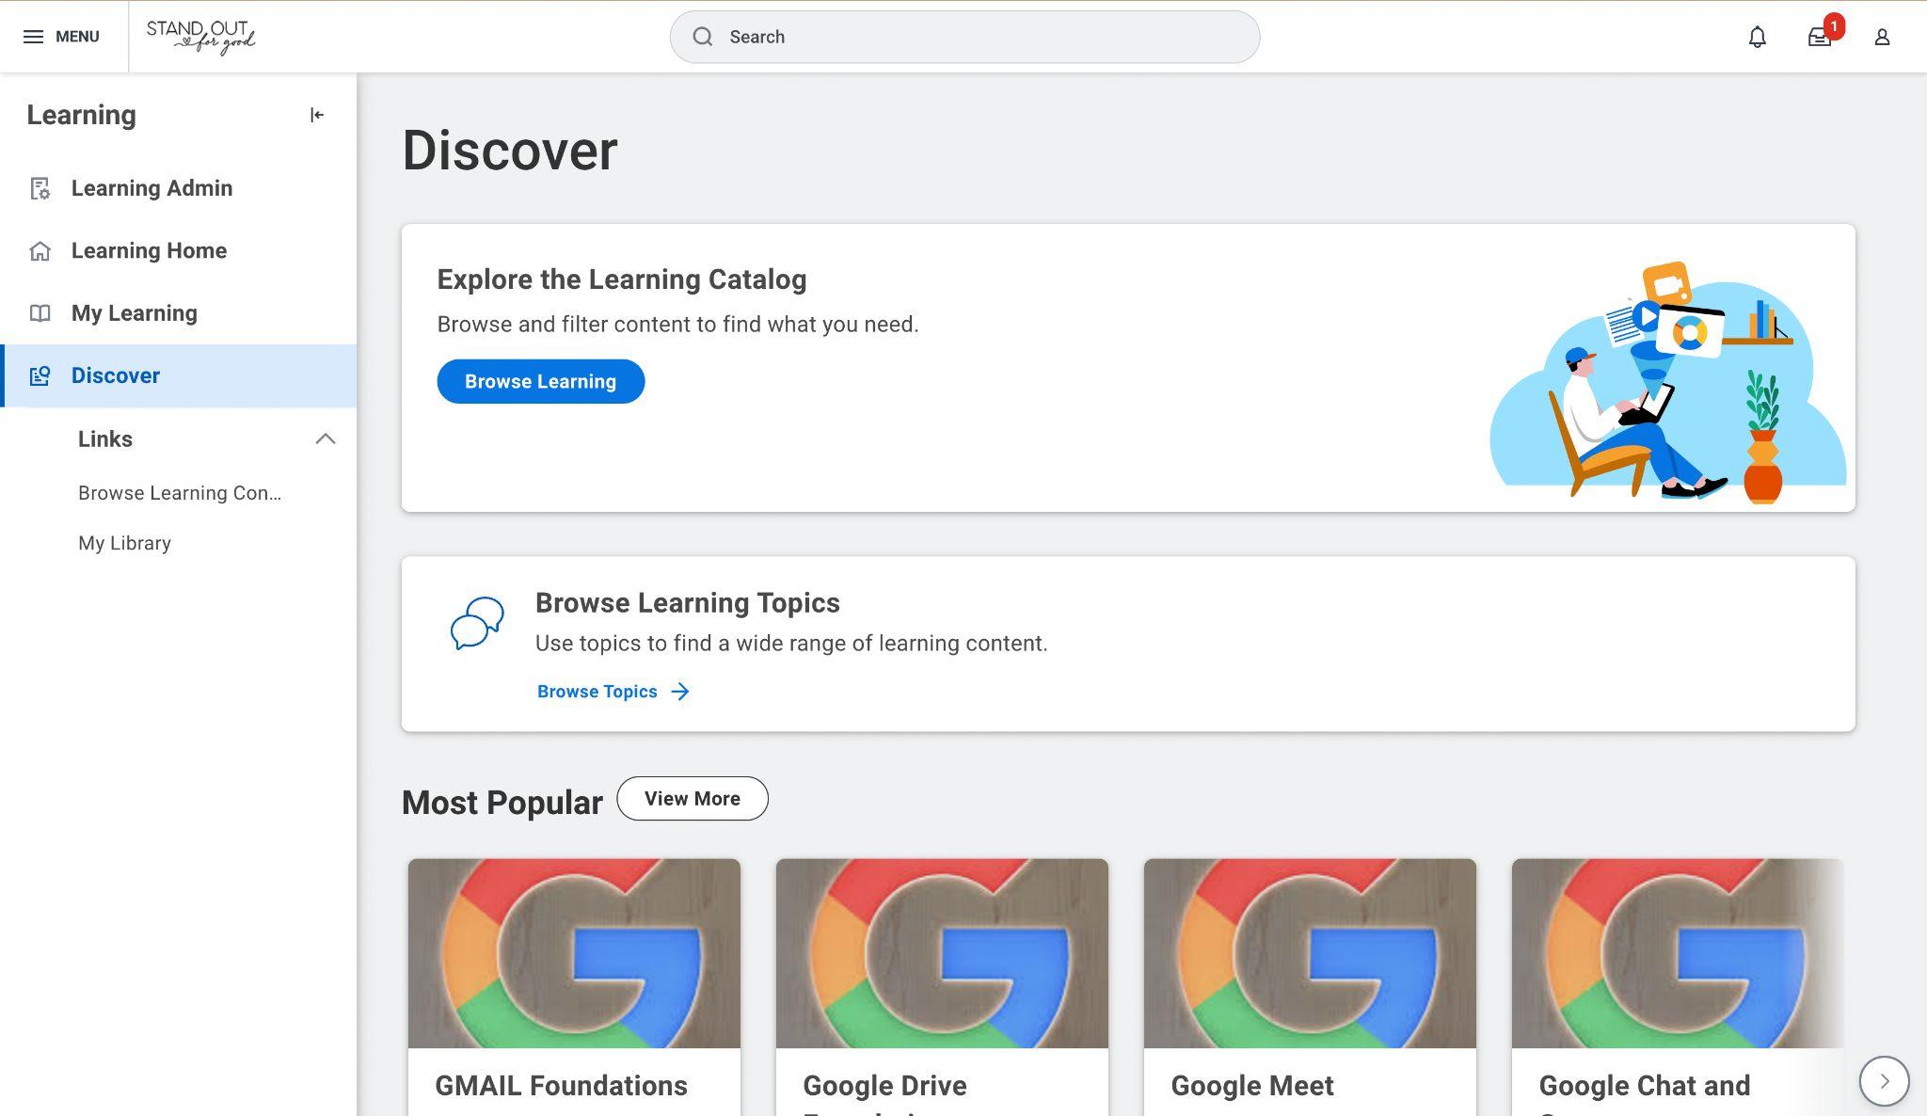Open the inbox icon with red badge
Viewport: 1927px width, 1116px height.
click(1819, 37)
